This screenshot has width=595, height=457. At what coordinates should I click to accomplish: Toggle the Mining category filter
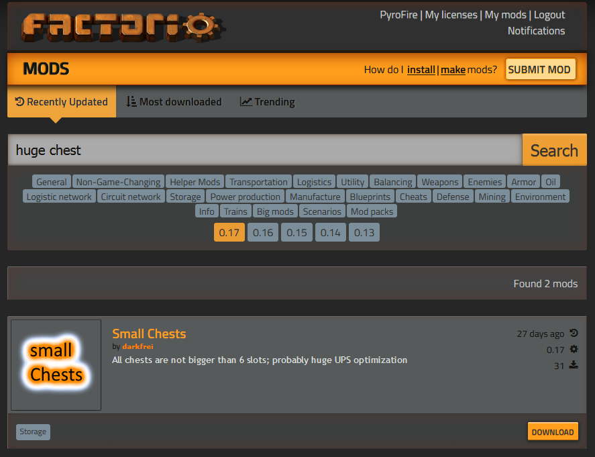(492, 197)
